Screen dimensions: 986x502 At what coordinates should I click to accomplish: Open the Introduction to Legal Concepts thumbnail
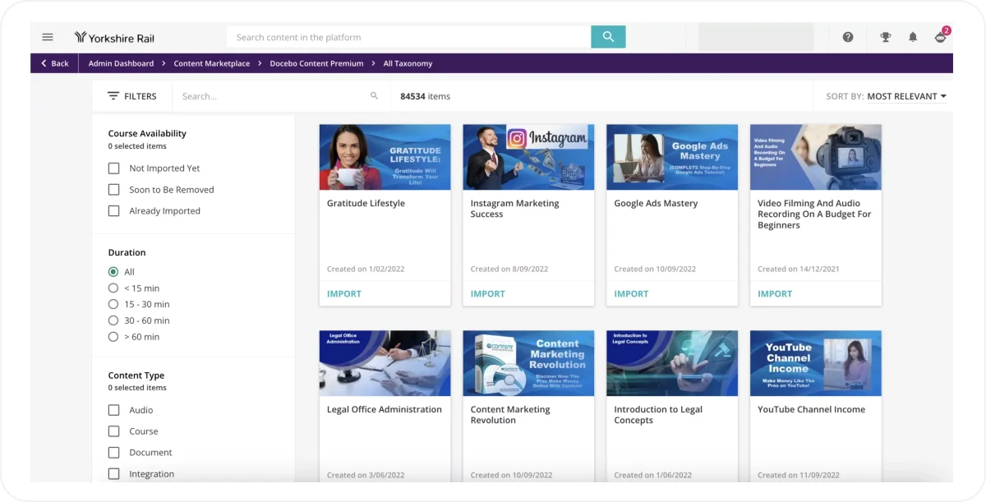pos(672,363)
